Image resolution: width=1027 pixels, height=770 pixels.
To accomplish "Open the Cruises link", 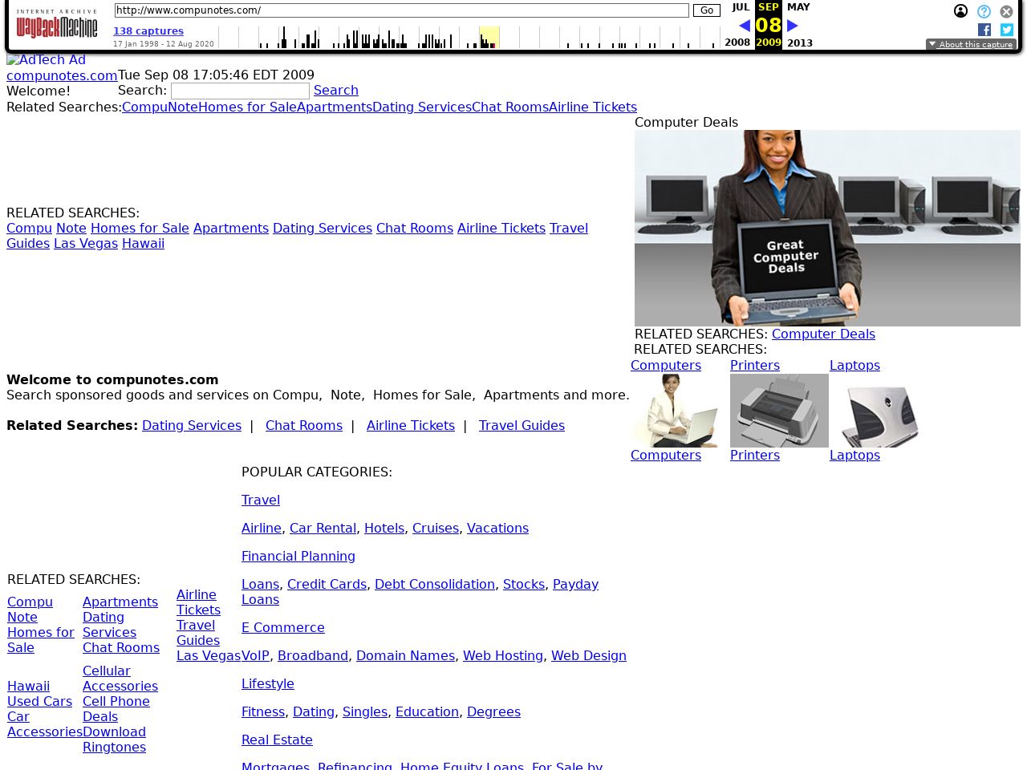I will 436,529.
